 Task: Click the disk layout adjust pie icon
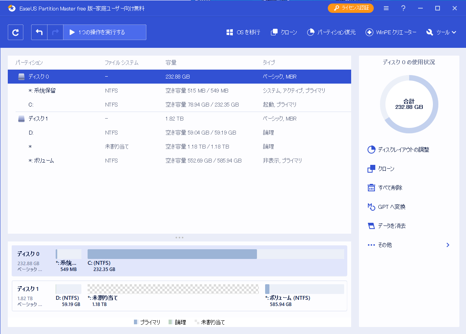(371, 150)
